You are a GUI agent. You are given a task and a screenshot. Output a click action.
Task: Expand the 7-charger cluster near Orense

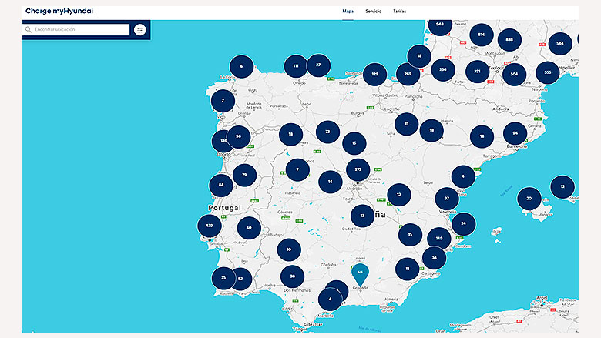(223, 101)
